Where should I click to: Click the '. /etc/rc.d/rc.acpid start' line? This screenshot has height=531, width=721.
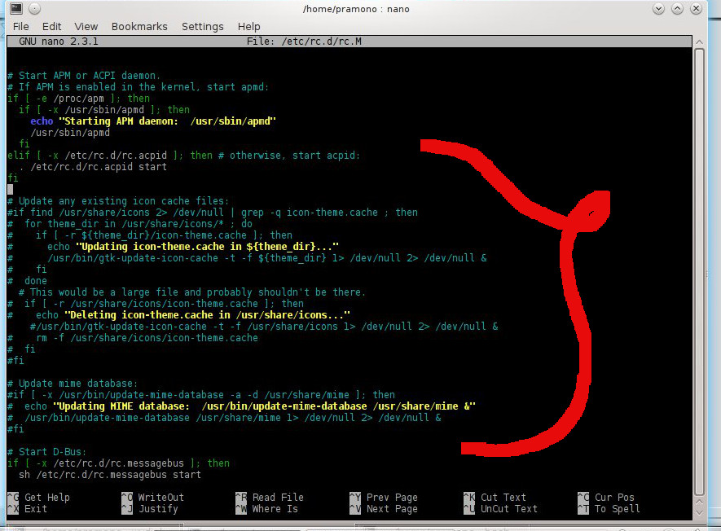point(93,167)
